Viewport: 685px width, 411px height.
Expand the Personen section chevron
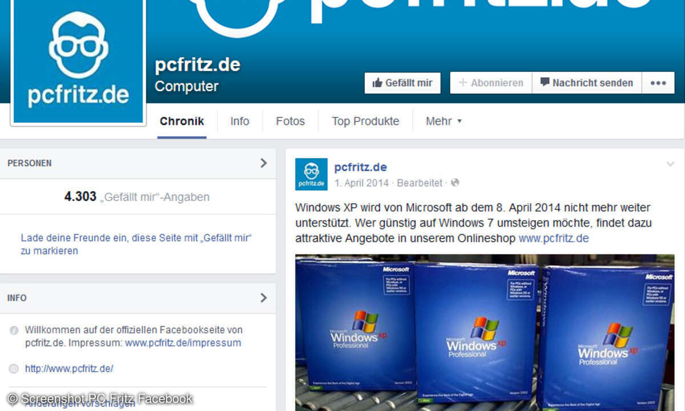263,163
